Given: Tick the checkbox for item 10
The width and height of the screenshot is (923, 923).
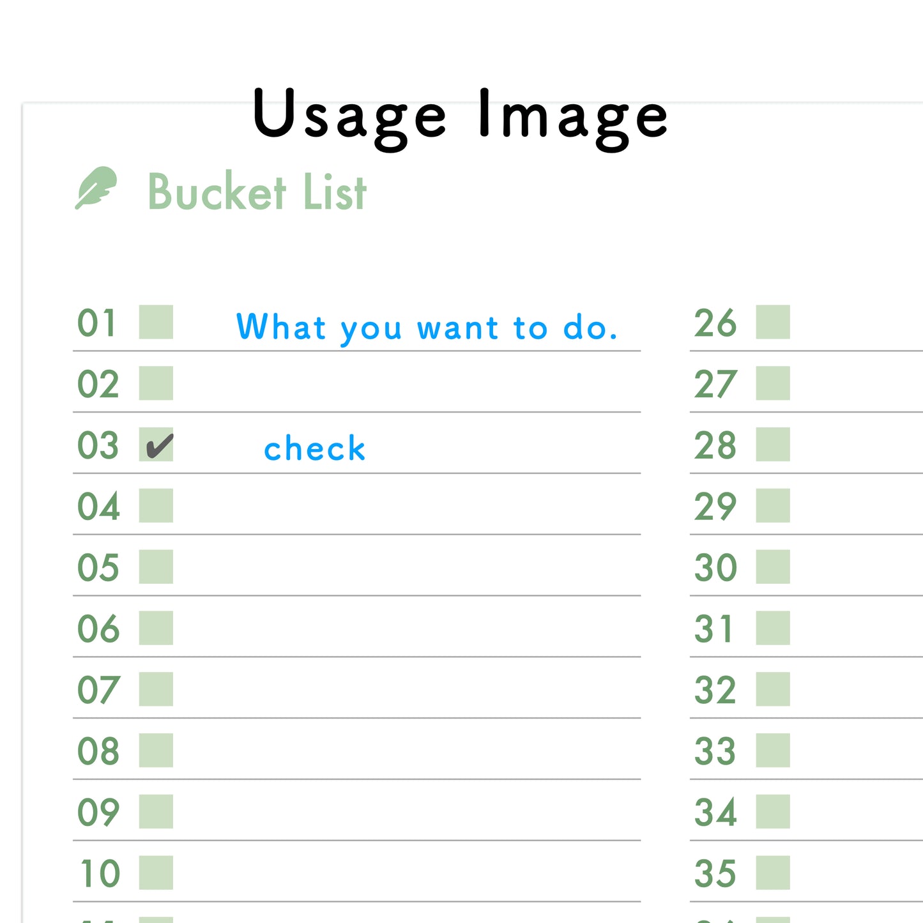Looking at the screenshot, I should click(156, 873).
